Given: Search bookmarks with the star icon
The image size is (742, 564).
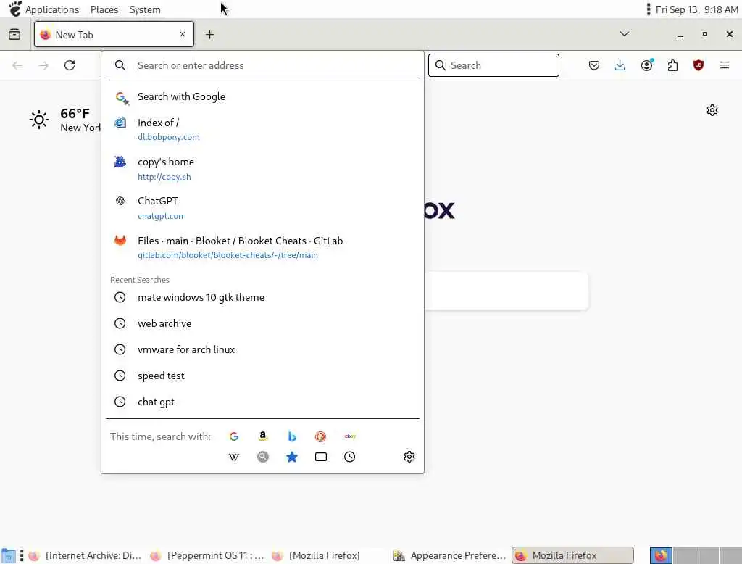Looking at the screenshot, I should click(292, 457).
